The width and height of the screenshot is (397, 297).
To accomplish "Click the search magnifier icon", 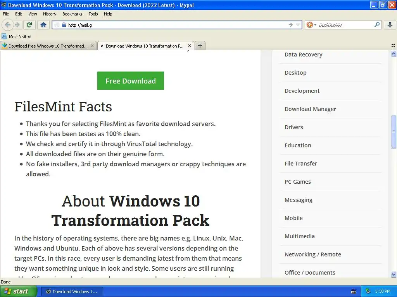I will pos(377,24).
